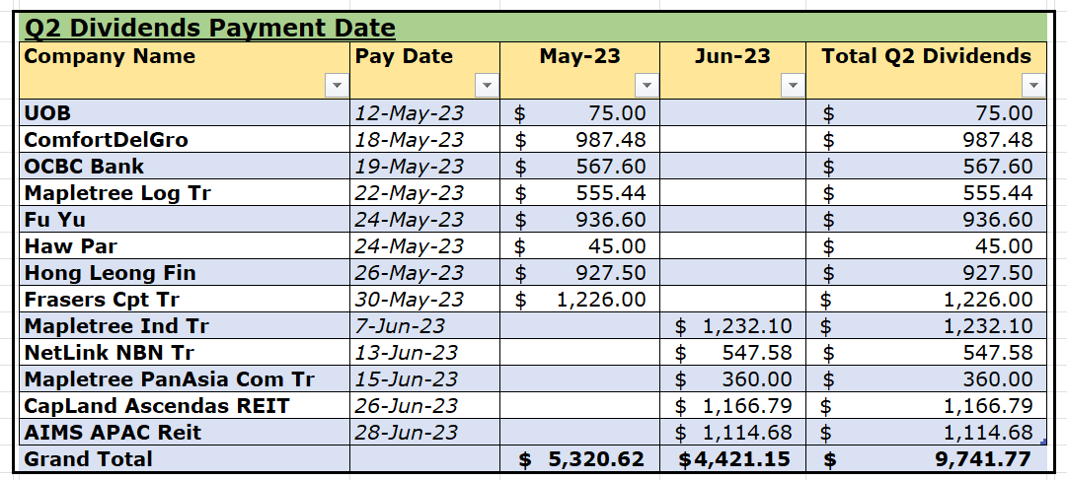Select Mapletree PanAsia Com Tr cell

(x=186, y=378)
